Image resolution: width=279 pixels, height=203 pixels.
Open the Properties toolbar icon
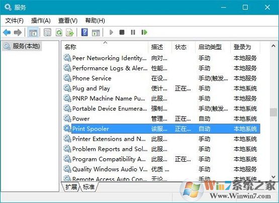point(47,32)
